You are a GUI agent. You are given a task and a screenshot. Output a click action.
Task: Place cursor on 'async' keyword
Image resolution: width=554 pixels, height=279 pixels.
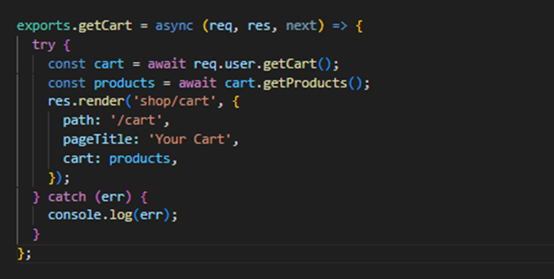click(174, 26)
